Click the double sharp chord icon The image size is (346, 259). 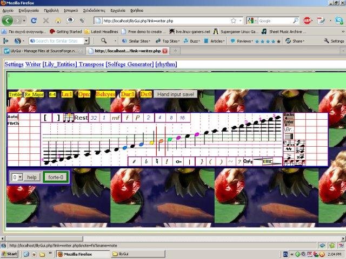click(300, 157)
